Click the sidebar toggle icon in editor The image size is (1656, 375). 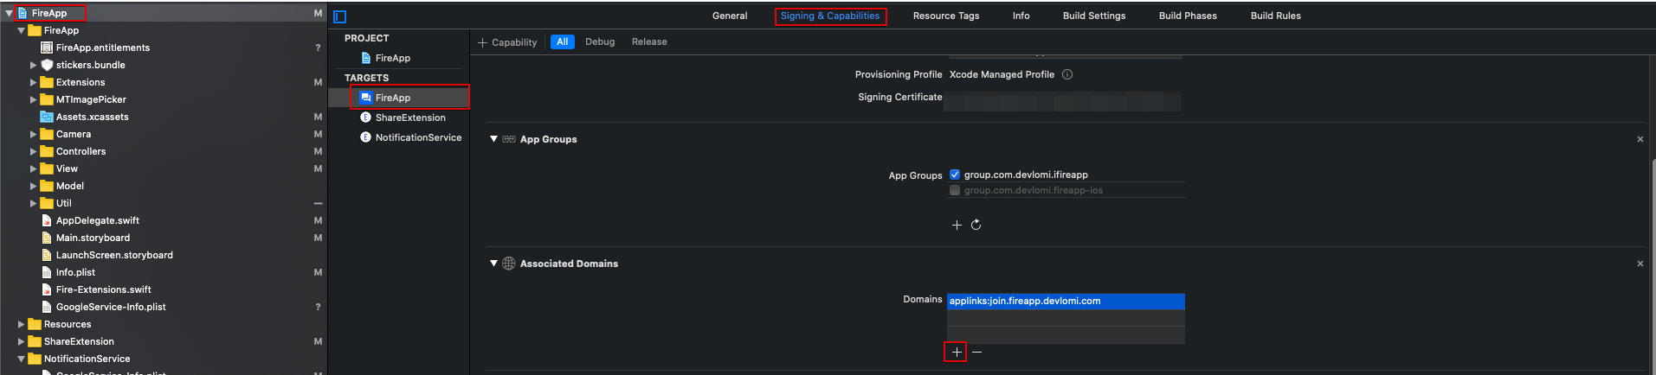[x=340, y=16]
